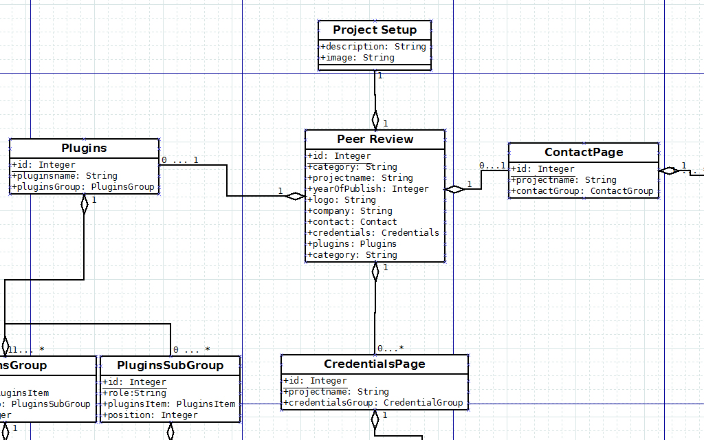
Task: Click the CredentialsPage class title
Action: click(x=375, y=364)
